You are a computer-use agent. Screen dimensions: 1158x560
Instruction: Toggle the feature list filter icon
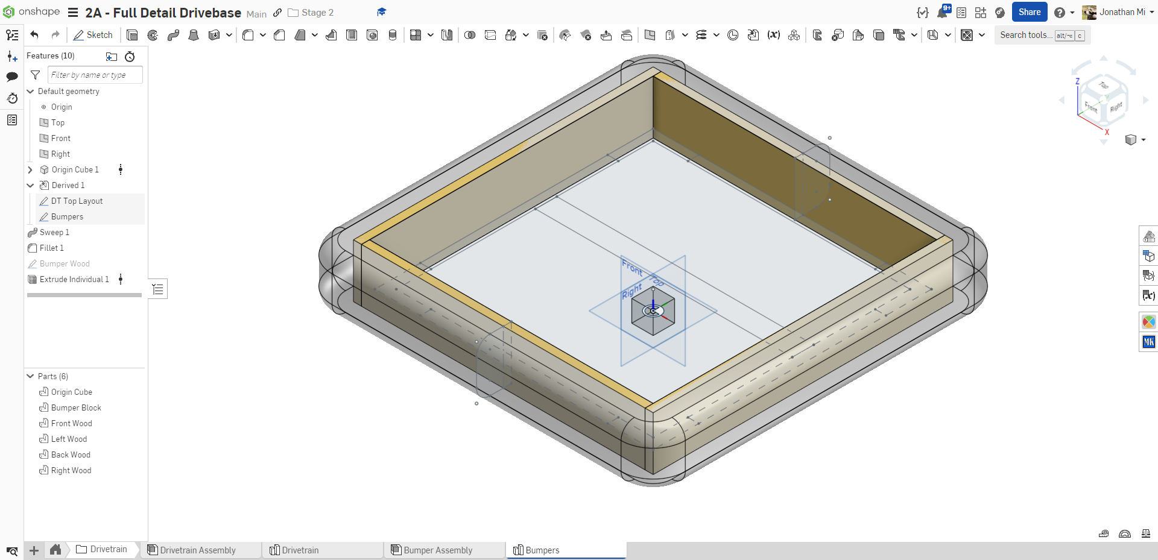click(x=36, y=75)
